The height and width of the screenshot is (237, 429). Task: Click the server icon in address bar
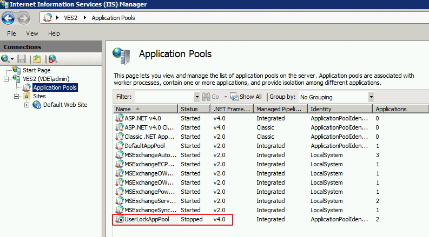pos(48,18)
